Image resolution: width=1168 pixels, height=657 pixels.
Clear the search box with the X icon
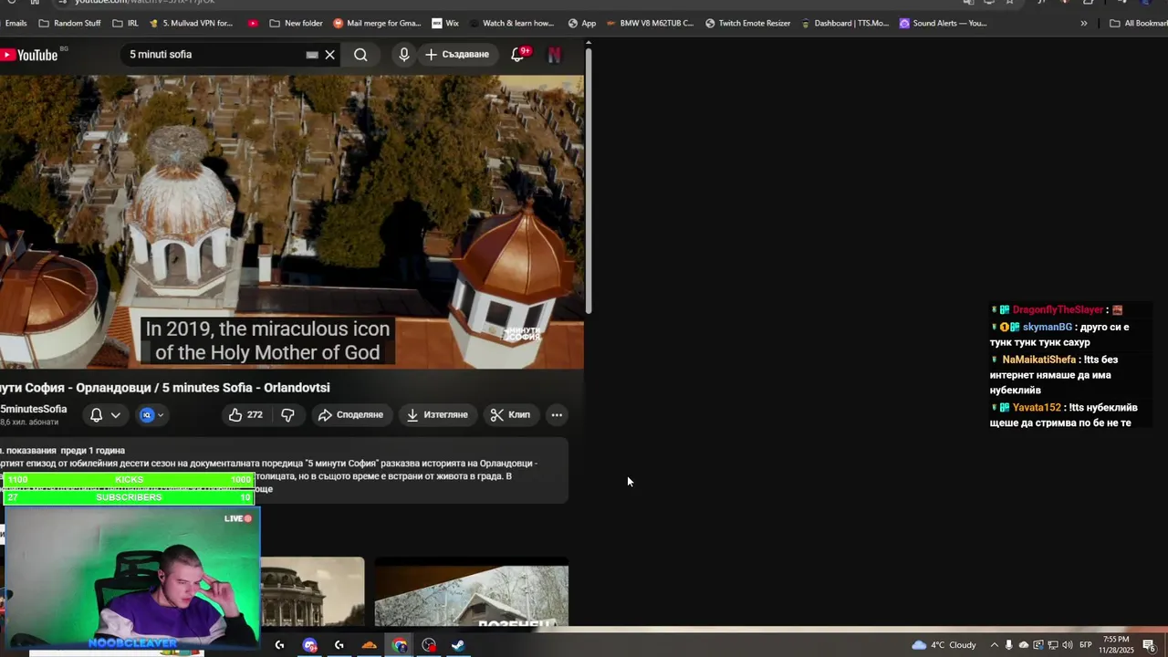click(x=330, y=55)
